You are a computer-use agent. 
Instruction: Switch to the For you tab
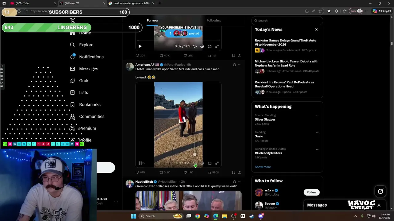152,21
